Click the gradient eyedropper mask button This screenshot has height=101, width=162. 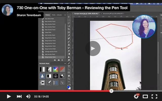tap(49, 69)
